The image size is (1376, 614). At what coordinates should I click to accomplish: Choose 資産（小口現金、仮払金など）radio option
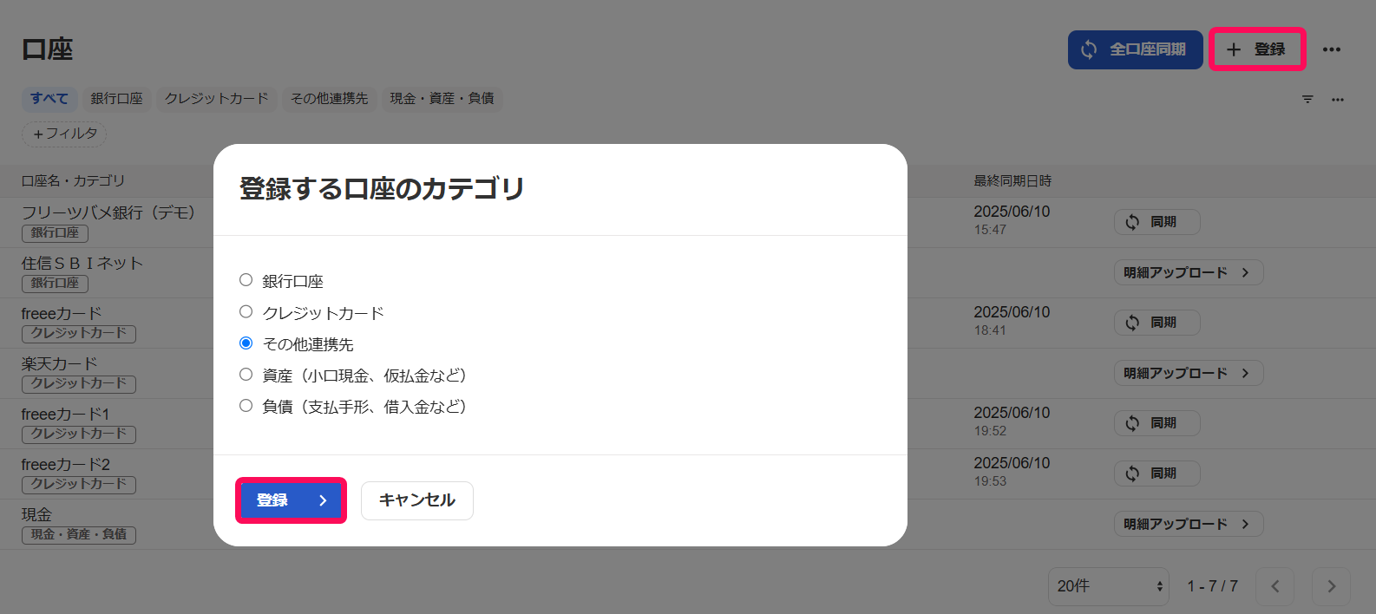(x=246, y=374)
